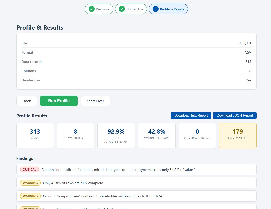
Task: Click the step 3 number badge
Action: [x=155, y=9]
